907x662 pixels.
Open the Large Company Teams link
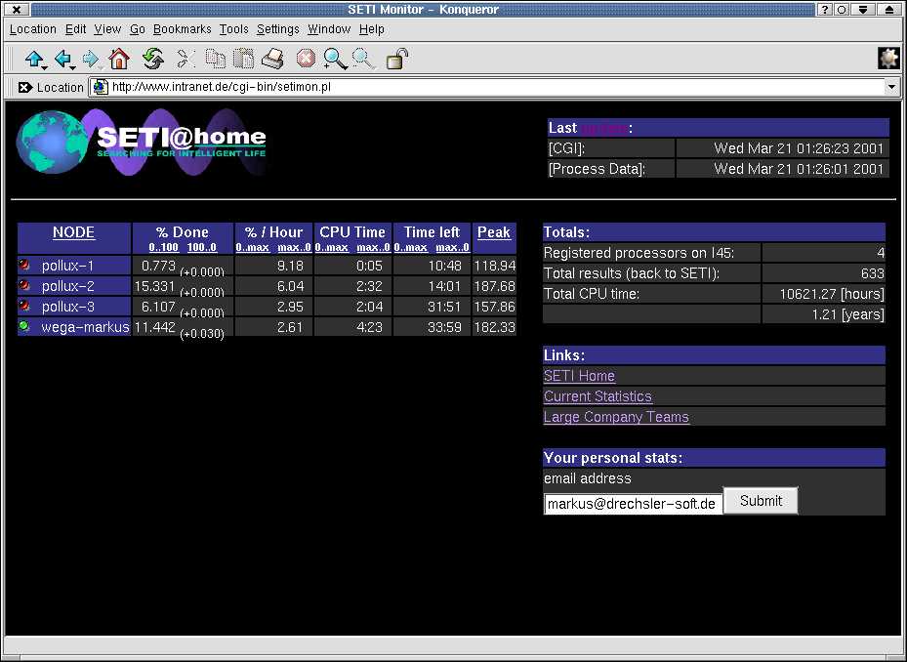(x=617, y=417)
